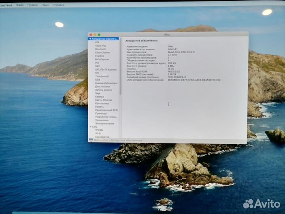Viewport: 285px width, 214px height.
Task: Click the Название модели label
Action: 137,47
